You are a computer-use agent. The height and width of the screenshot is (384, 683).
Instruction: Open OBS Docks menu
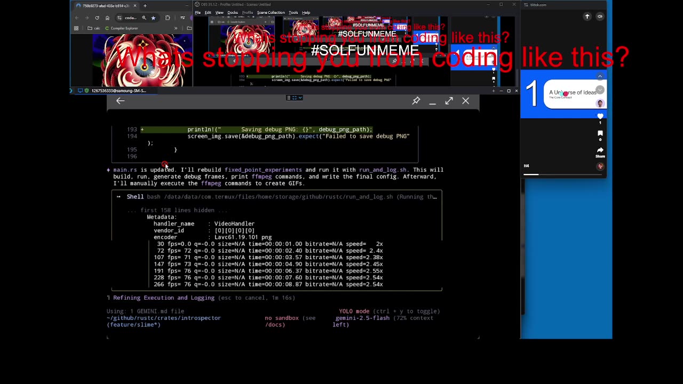click(x=233, y=12)
